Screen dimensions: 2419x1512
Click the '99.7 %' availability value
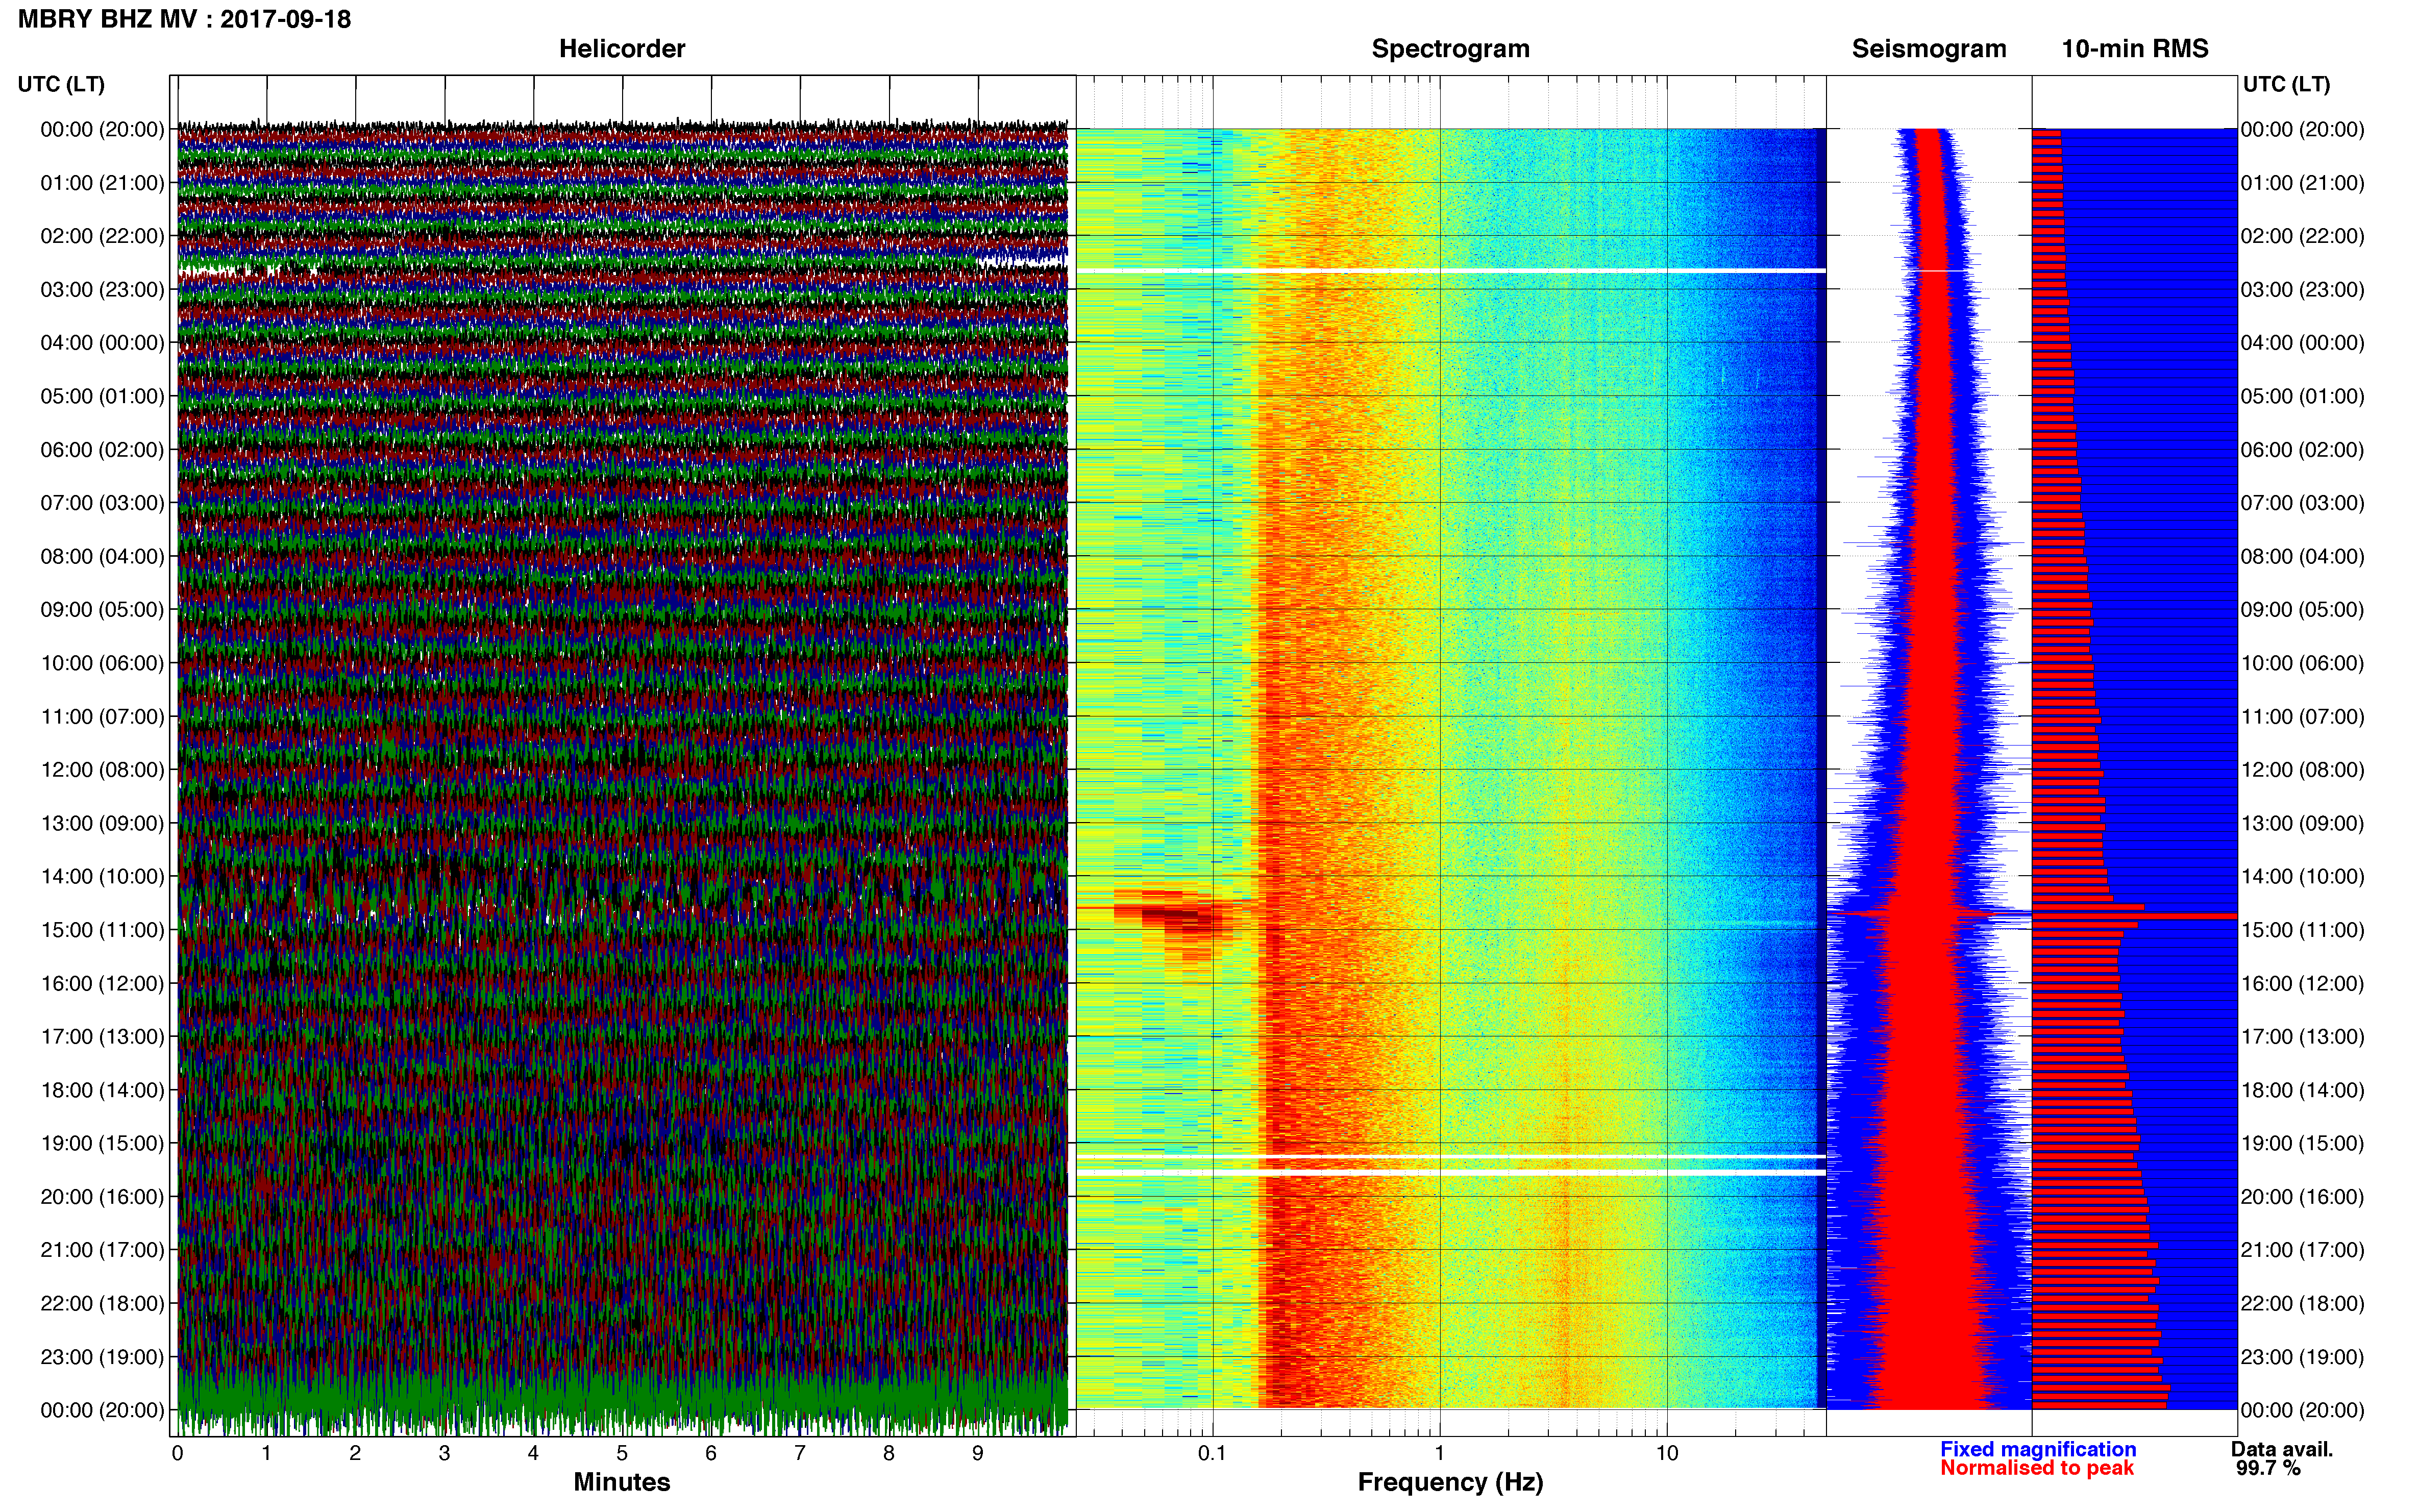[2268, 1469]
